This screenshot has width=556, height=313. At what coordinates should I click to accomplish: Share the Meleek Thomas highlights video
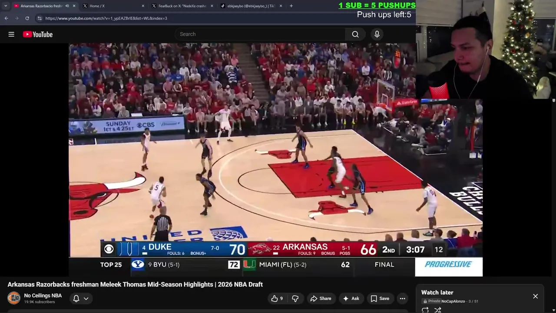click(x=321, y=298)
